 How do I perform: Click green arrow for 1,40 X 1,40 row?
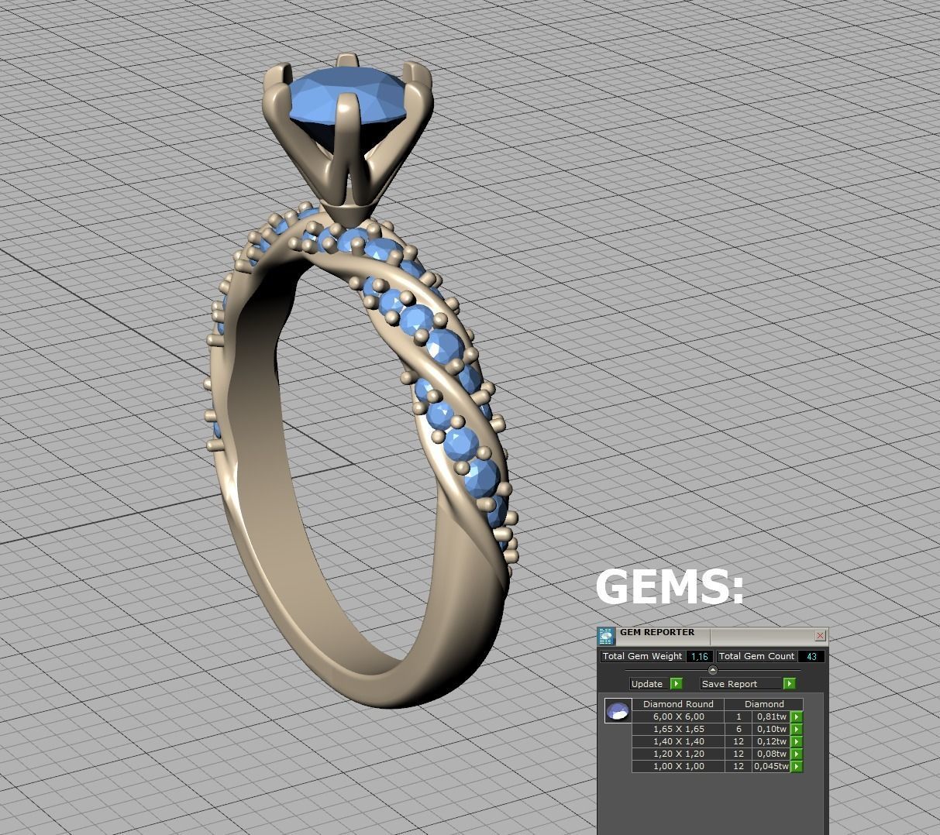[x=796, y=742]
